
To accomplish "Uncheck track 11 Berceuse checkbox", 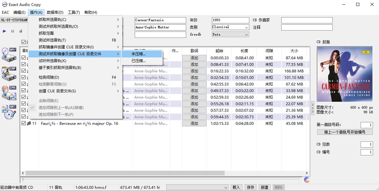I will [24, 123].
